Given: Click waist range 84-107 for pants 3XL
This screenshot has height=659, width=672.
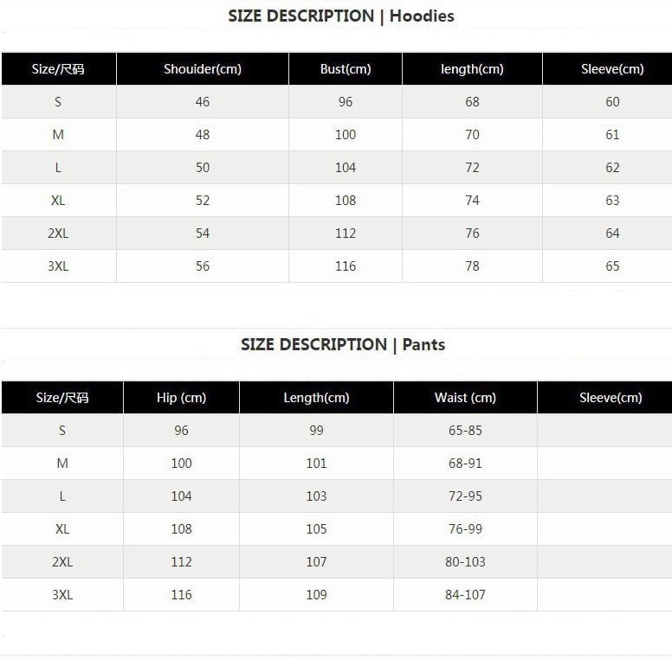Looking at the screenshot, I should tap(465, 595).
